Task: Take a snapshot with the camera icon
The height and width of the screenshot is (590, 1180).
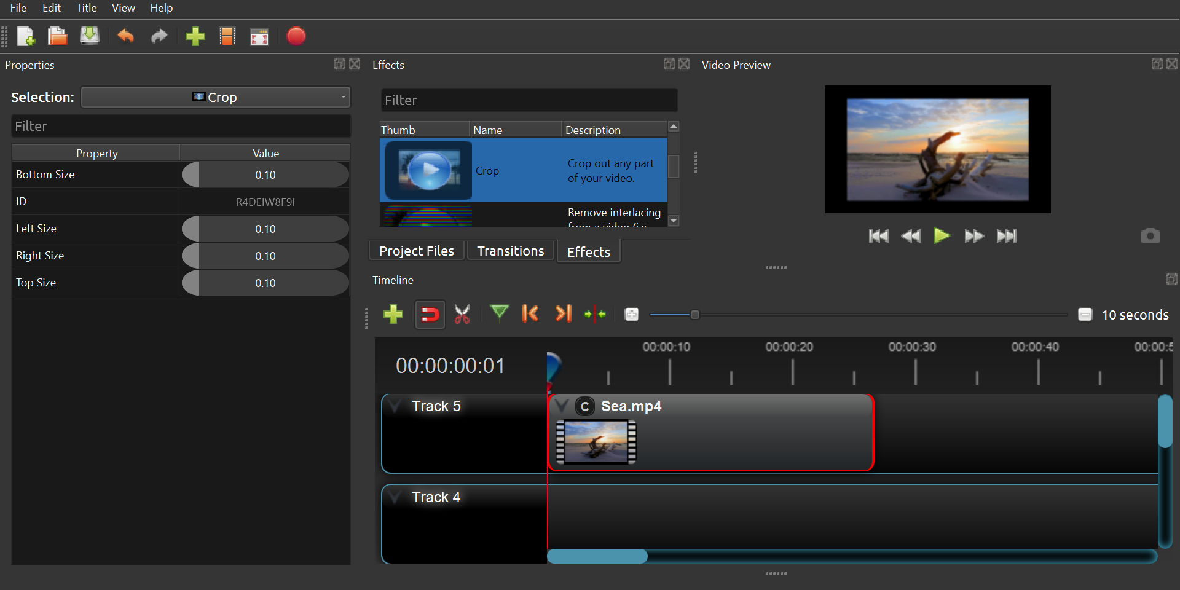Action: click(x=1150, y=236)
